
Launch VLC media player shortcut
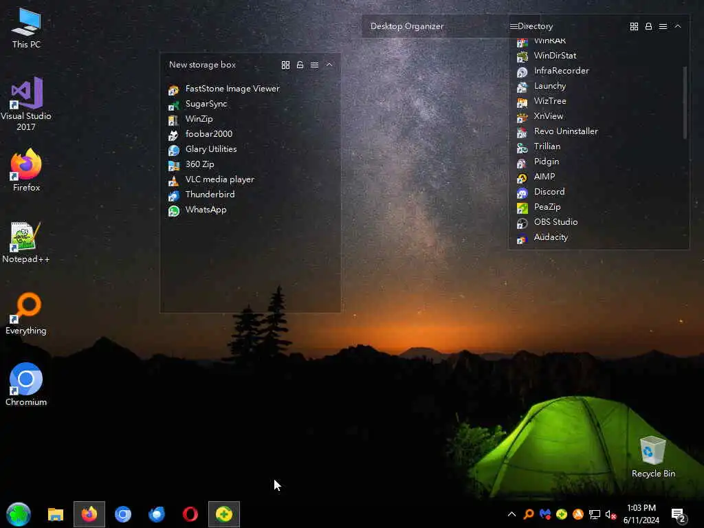click(211, 179)
